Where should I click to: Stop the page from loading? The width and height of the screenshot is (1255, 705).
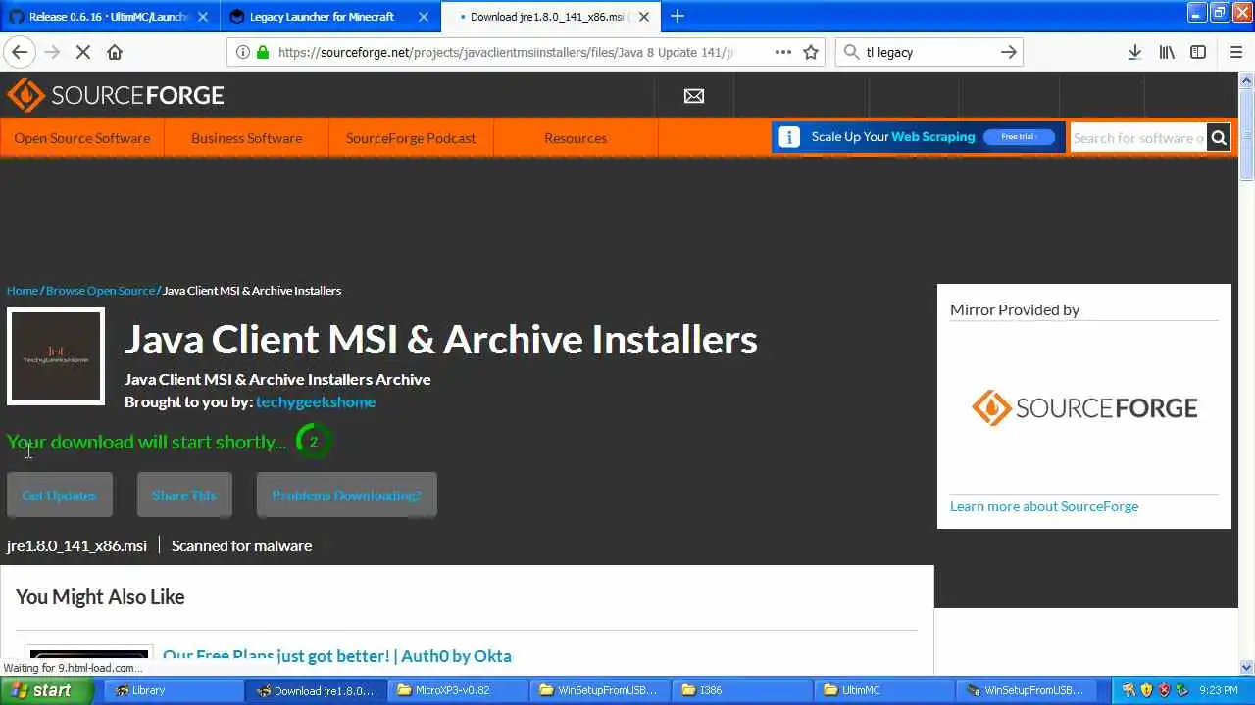point(83,52)
